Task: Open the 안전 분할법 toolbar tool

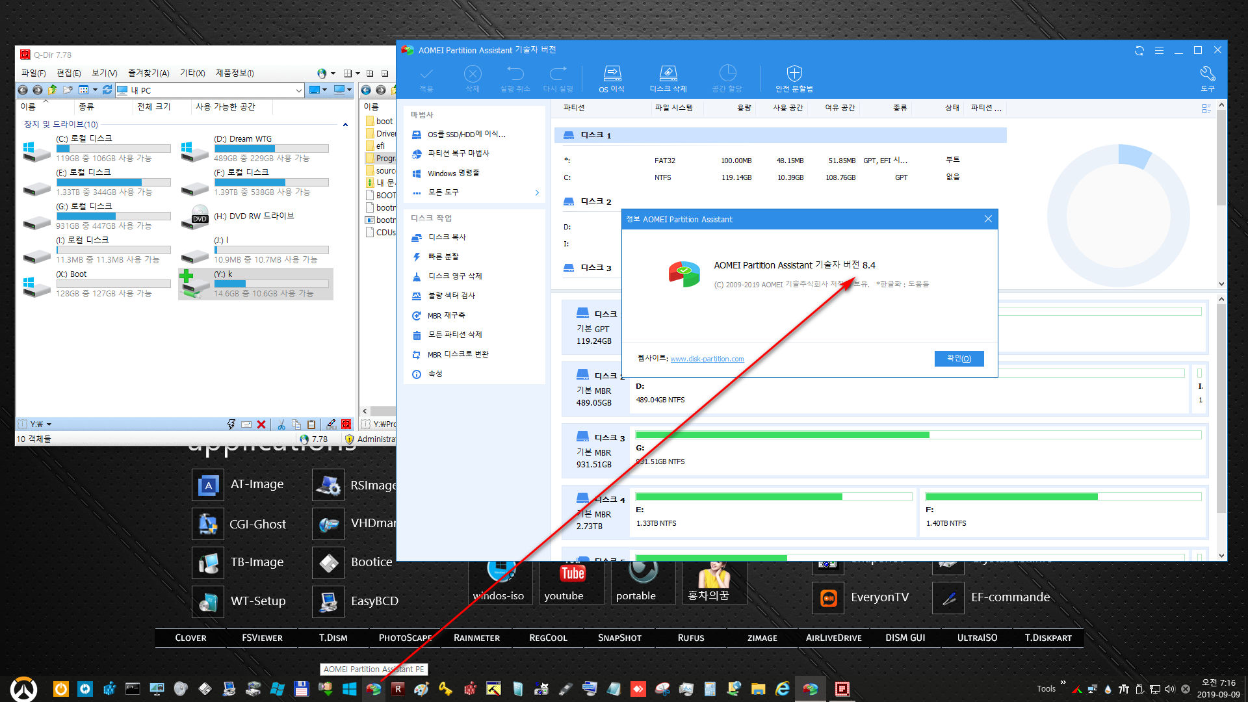Action: tap(794, 79)
